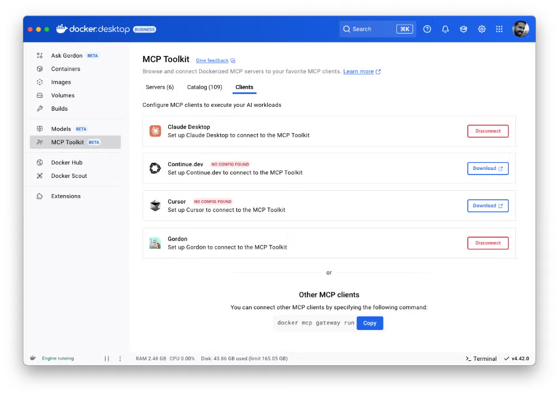Image resolution: width=559 pixels, height=396 pixels.
Task: Click the NO CONFIG FOUND badge for Cursor
Action: click(212, 201)
